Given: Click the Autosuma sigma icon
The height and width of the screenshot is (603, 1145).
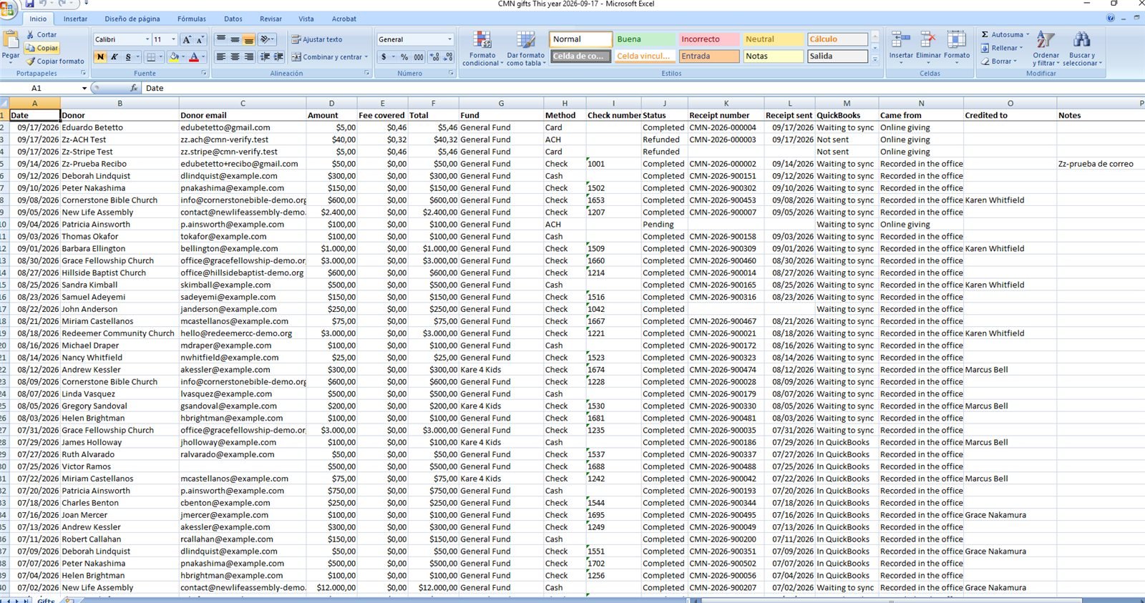Looking at the screenshot, I should pyautogui.click(x=985, y=34).
